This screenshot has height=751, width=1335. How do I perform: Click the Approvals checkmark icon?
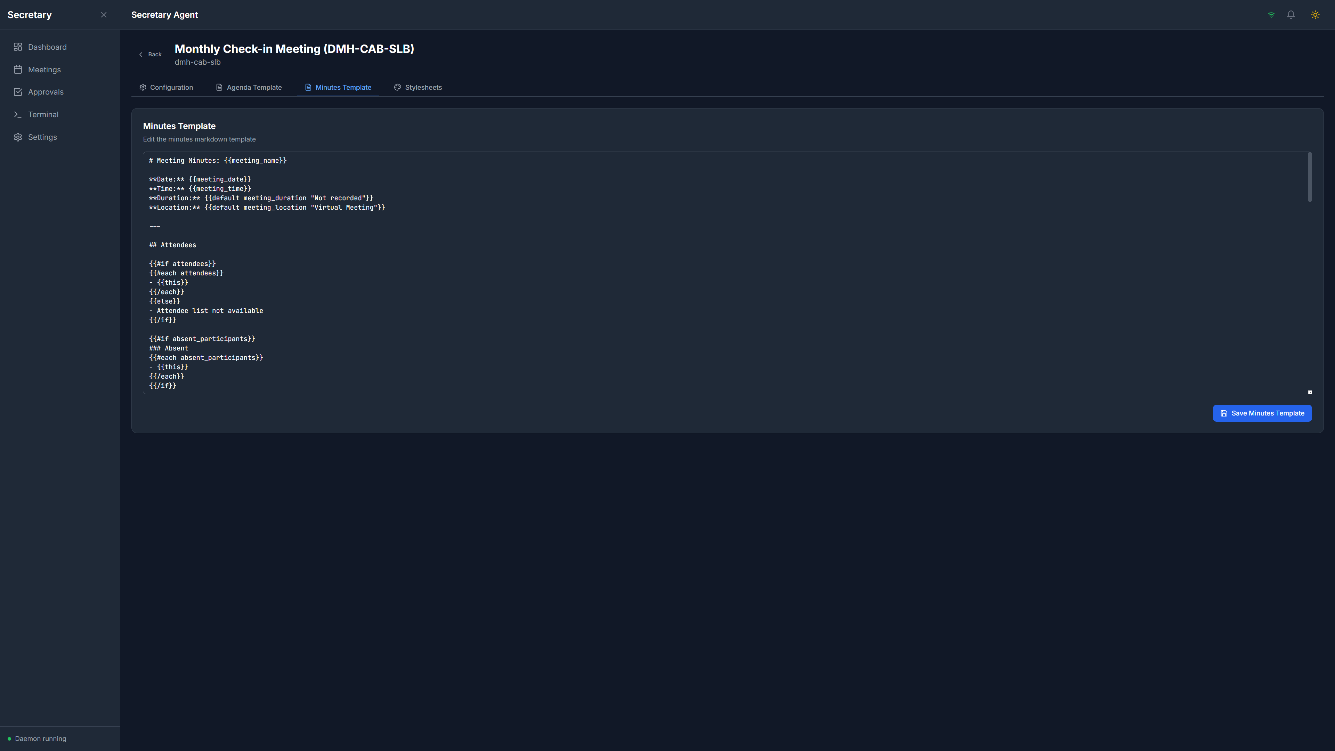[18, 92]
